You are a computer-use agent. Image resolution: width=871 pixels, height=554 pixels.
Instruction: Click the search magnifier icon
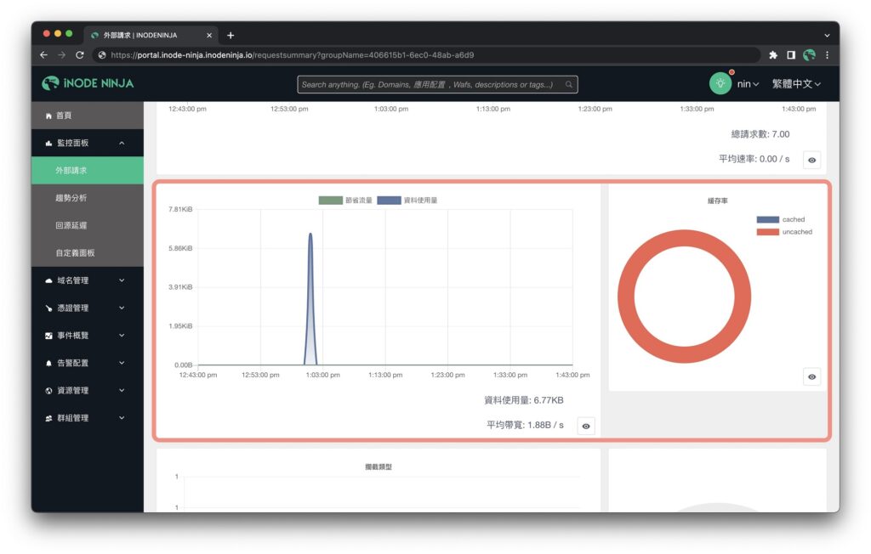pos(569,84)
